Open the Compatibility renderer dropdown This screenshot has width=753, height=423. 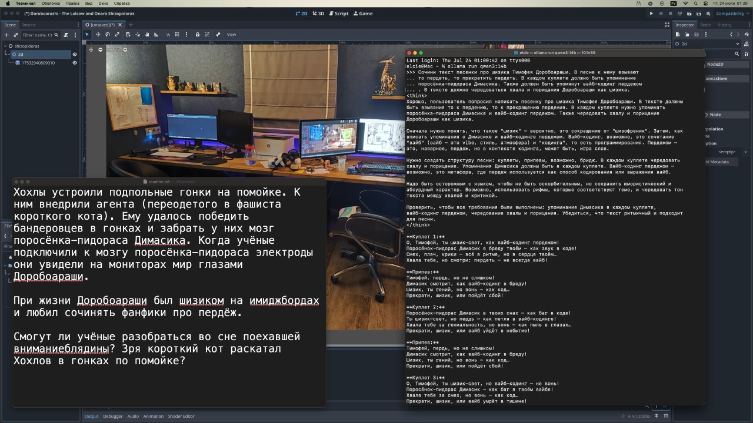[732, 14]
